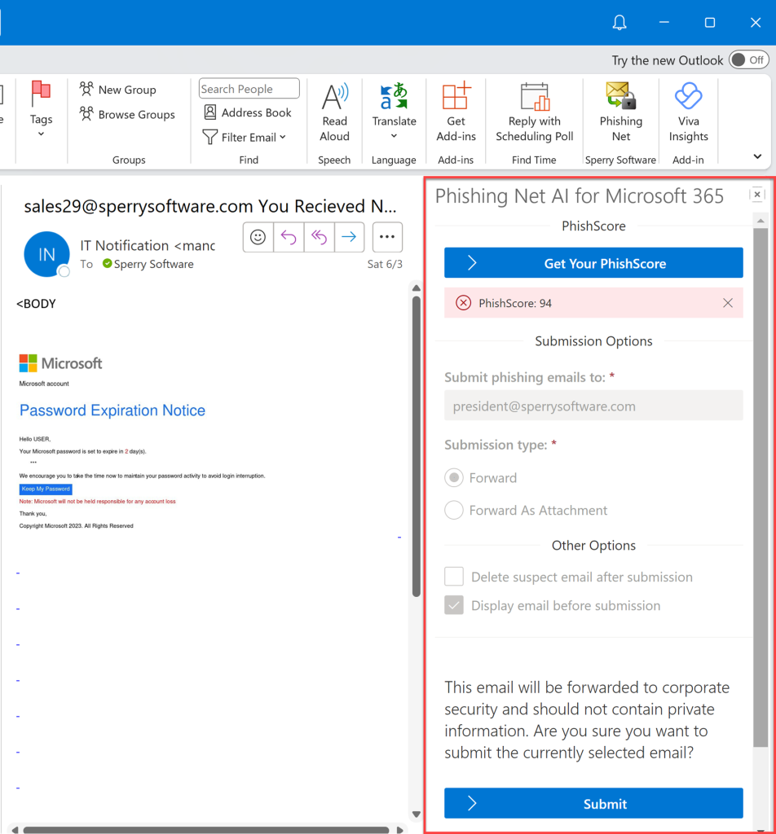Click the email message down scroll arrow

click(x=417, y=814)
